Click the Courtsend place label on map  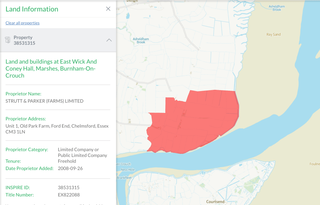pos(215,202)
